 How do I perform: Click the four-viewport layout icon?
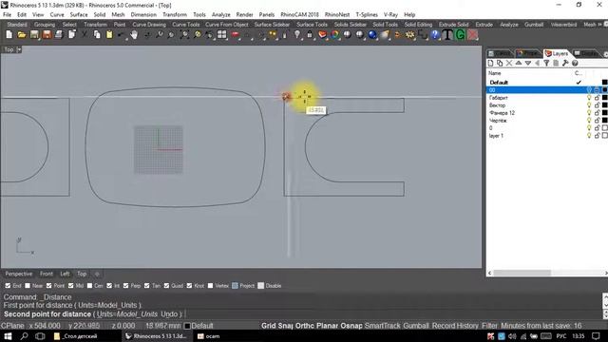click(221, 35)
